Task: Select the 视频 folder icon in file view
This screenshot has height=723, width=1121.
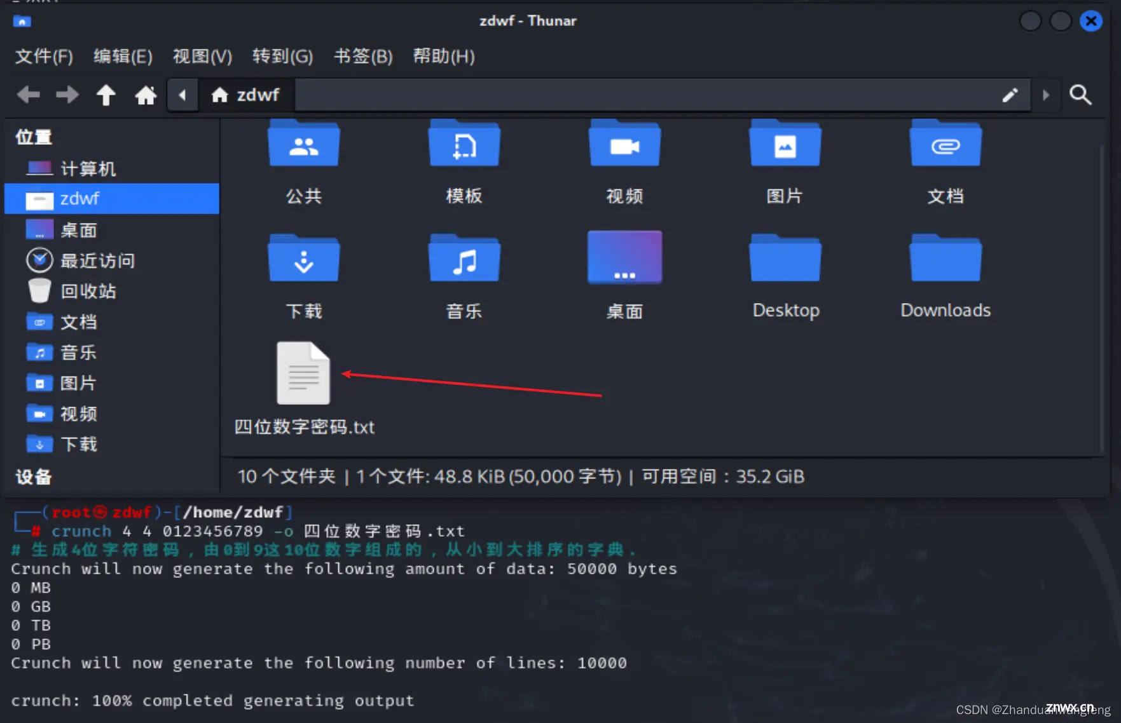Action: pos(624,144)
